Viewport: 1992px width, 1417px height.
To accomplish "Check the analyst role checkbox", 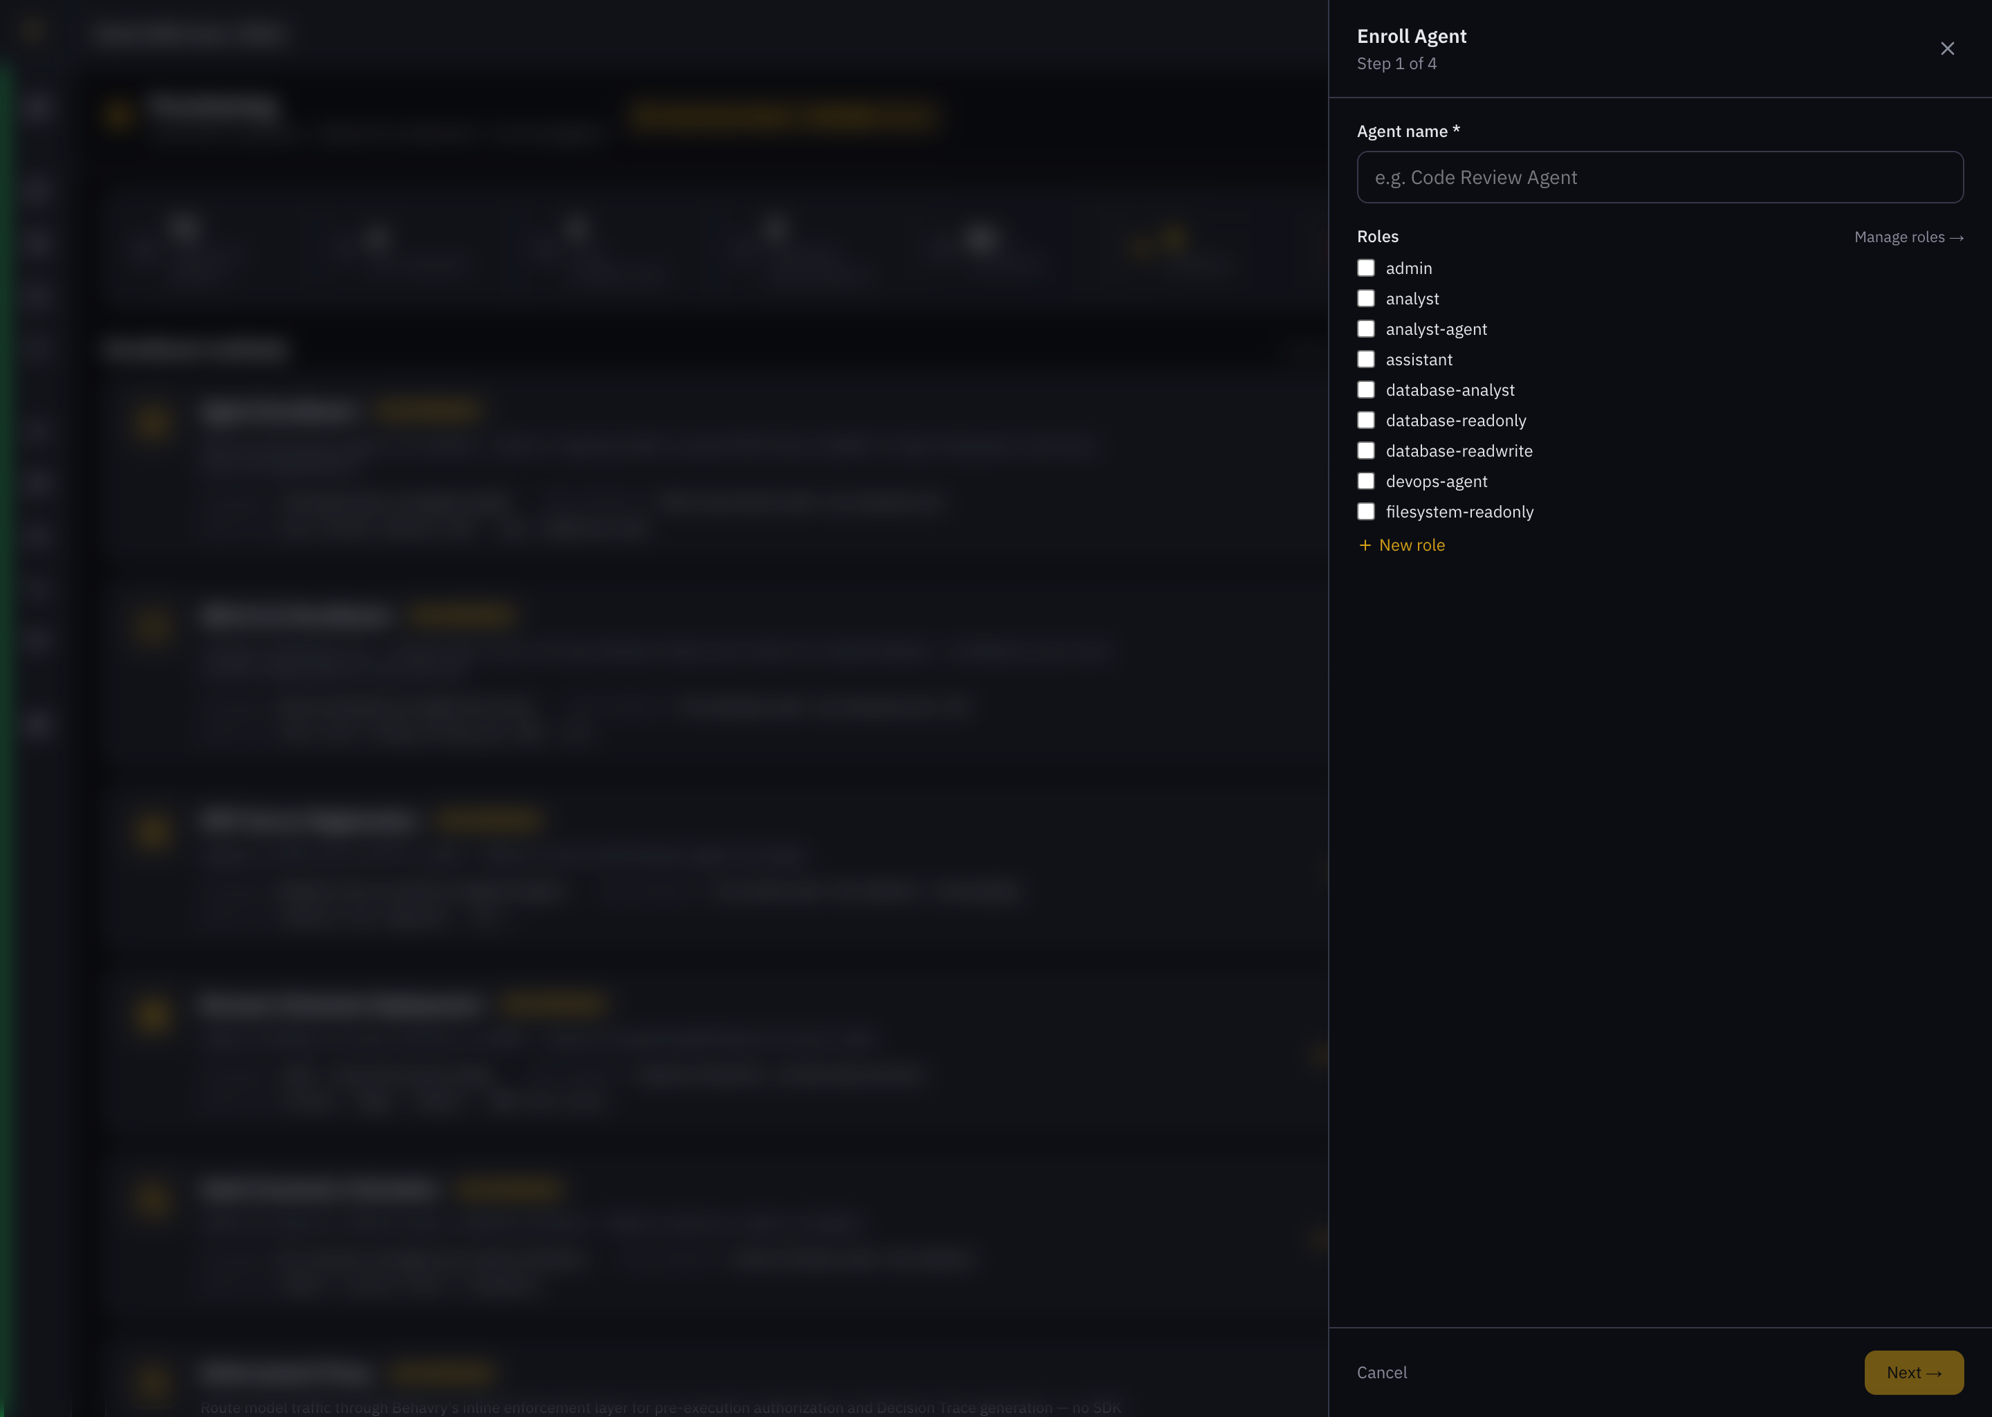I will click(x=1366, y=298).
